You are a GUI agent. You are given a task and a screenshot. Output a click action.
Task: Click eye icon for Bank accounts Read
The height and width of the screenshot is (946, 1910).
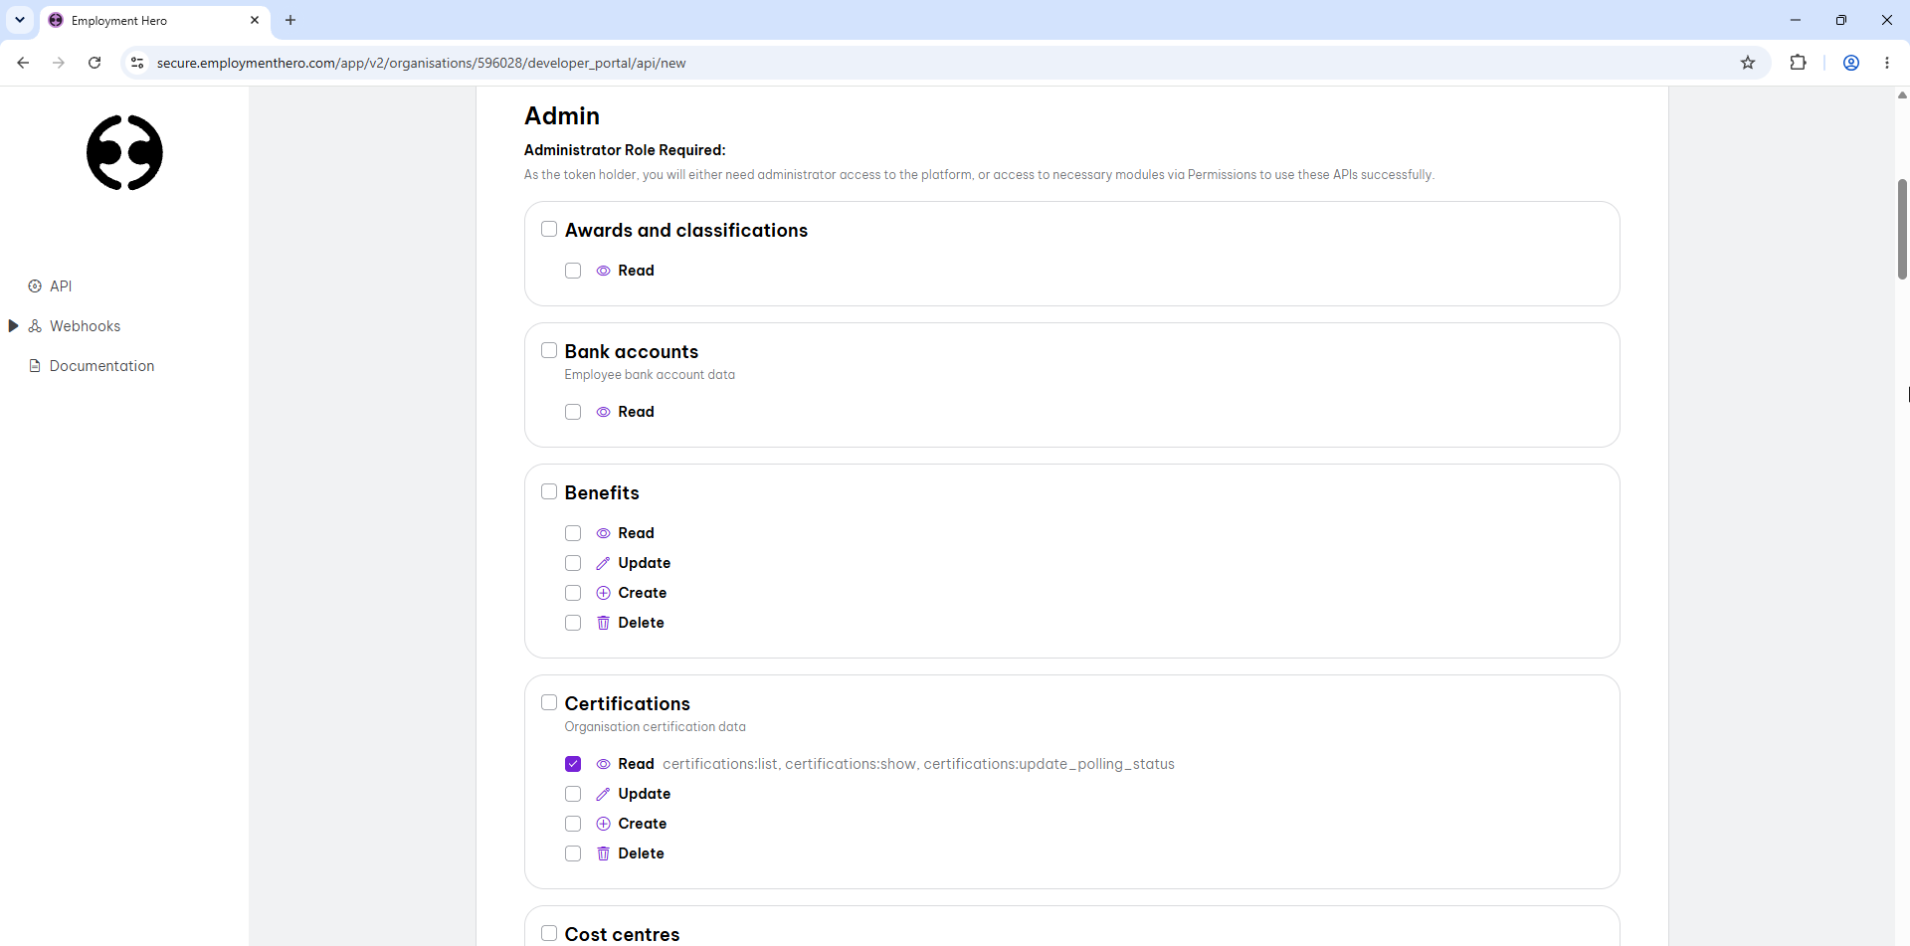coord(603,412)
